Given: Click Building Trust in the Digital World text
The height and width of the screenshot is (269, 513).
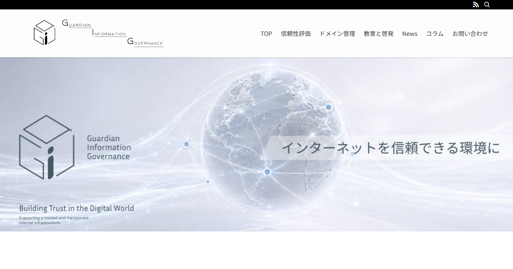Looking at the screenshot, I should [77, 208].
